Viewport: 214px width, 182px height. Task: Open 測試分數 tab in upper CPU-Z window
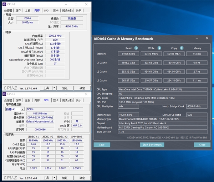67,10
